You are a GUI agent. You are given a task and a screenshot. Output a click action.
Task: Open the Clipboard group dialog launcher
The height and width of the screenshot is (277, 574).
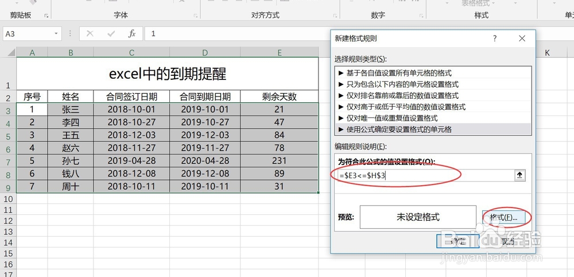tap(46, 16)
